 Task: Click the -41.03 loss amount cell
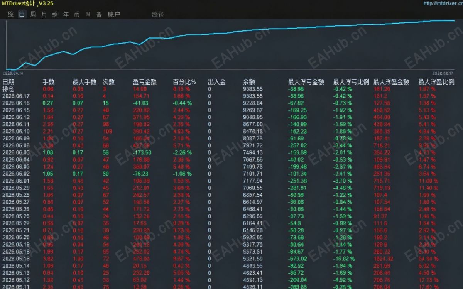140,103
